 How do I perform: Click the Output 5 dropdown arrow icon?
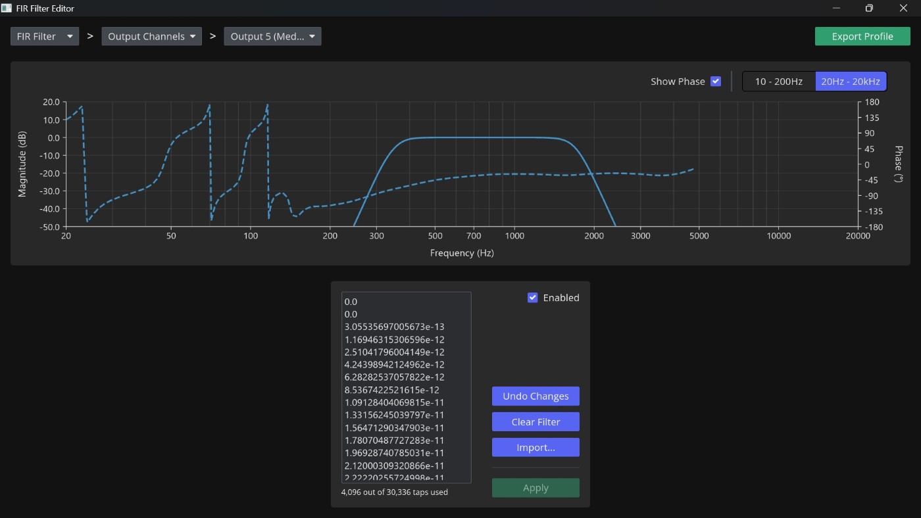pyautogui.click(x=312, y=37)
